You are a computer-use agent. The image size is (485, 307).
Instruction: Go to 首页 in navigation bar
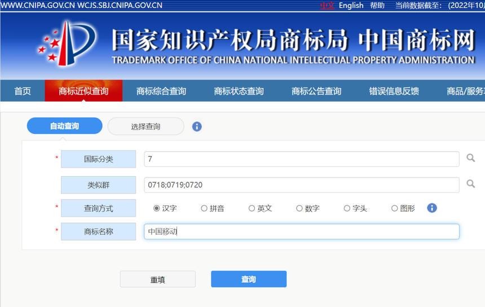(23, 91)
